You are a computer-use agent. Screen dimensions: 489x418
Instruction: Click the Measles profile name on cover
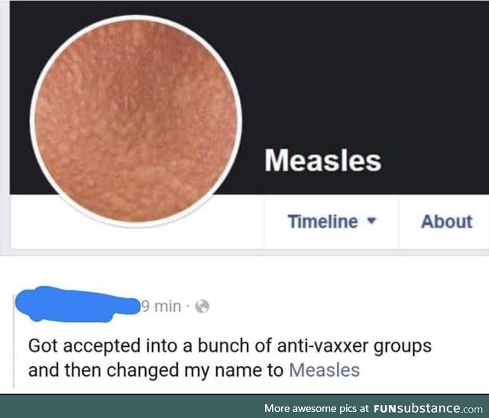(x=323, y=161)
